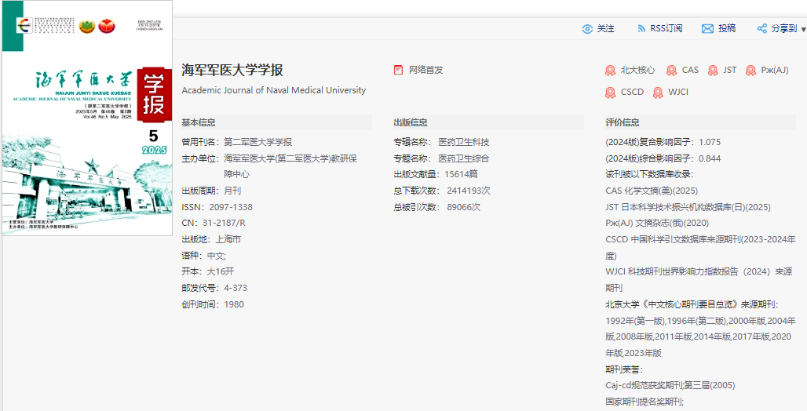This screenshot has width=807, height=411.
Task: Expand the 分享到 dropdown arrow
Action: 804,29
